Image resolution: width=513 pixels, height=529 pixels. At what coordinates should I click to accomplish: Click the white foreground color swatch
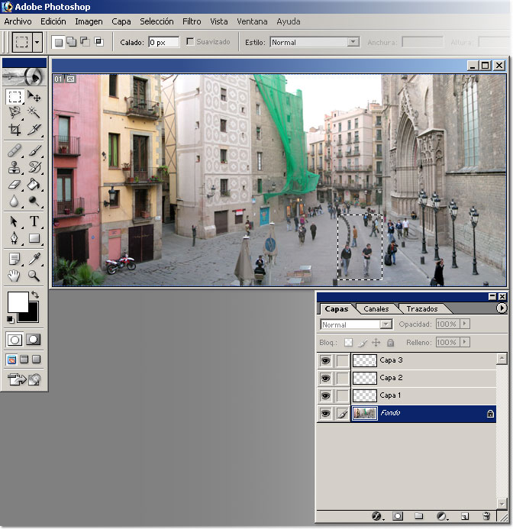(17, 301)
